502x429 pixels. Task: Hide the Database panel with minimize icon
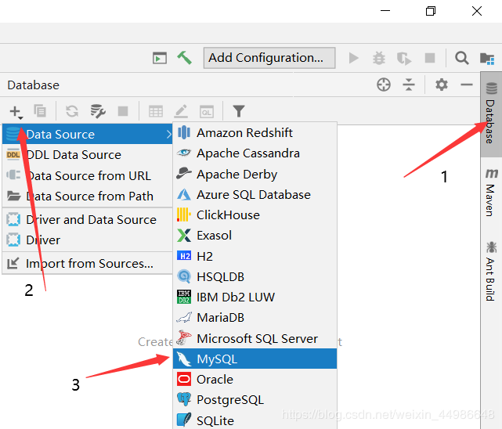pyautogui.click(x=467, y=85)
